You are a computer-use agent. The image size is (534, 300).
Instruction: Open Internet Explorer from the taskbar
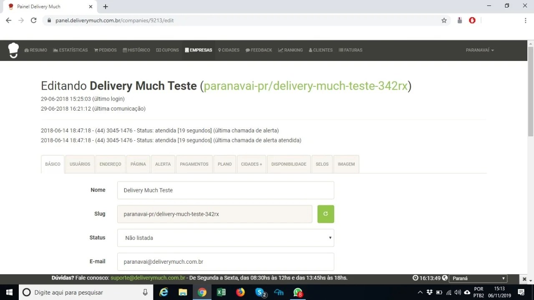point(164,292)
